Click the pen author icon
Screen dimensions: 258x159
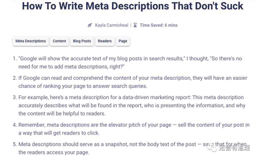pos(90,25)
